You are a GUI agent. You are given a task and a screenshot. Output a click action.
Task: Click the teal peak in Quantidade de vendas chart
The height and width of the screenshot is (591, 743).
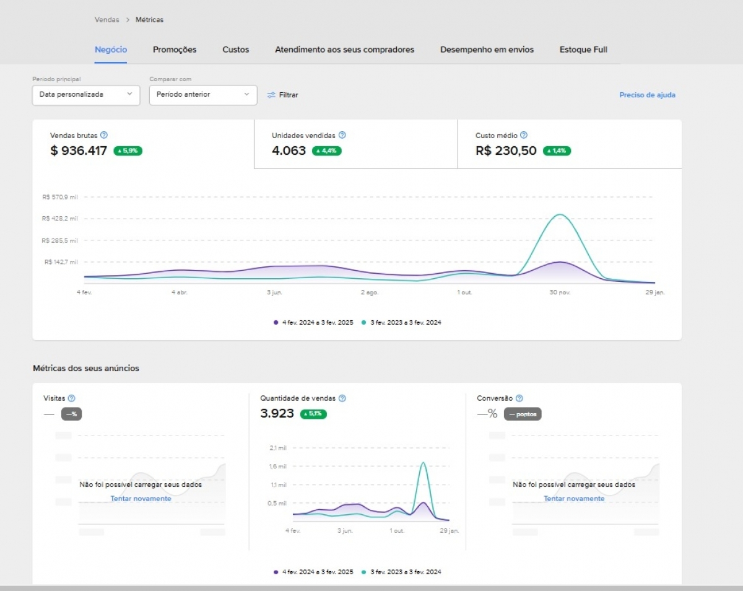(x=423, y=463)
